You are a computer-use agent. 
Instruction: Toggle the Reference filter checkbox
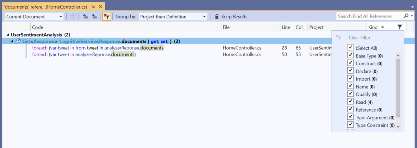pyautogui.click(x=350, y=109)
